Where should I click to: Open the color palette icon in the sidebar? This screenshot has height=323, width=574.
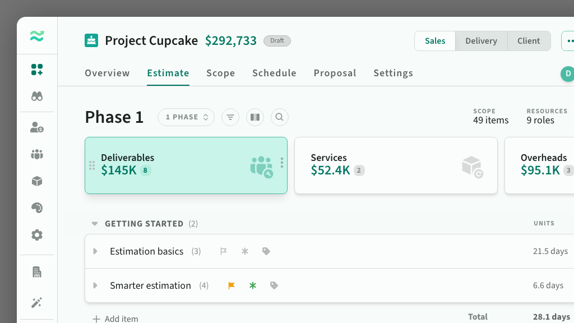pyautogui.click(x=37, y=208)
